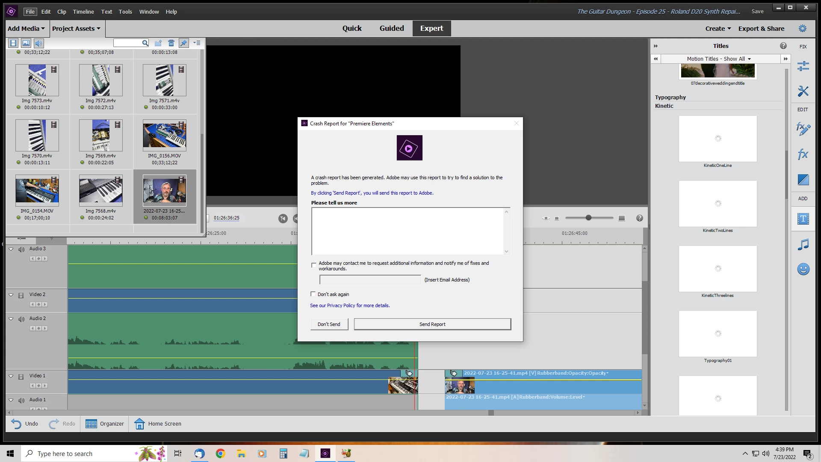Open the Privacy Policy link
This screenshot has width=821, height=462.
pyautogui.click(x=341, y=305)
